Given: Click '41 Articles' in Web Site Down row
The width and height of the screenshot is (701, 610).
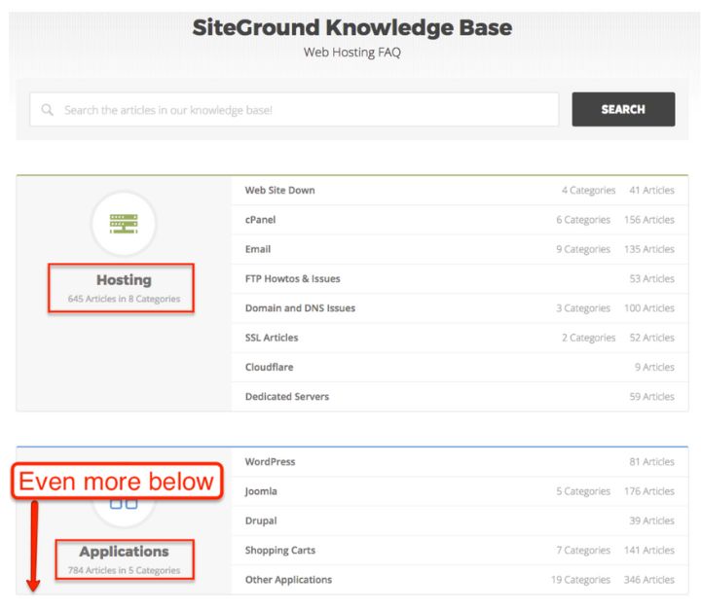Looking at the screenshot, I should 651,191.
